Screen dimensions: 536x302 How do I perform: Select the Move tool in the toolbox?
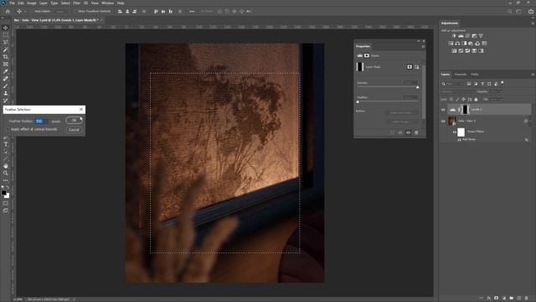click(6, 28)
